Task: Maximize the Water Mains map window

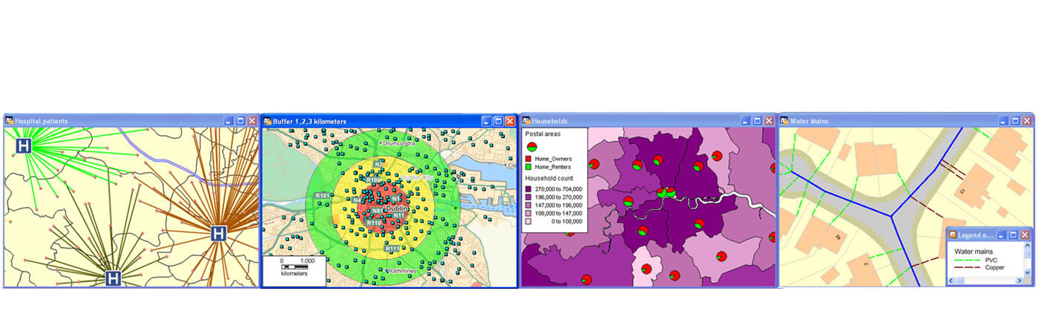Action: pyautogui.click(x=1014, y=120)
